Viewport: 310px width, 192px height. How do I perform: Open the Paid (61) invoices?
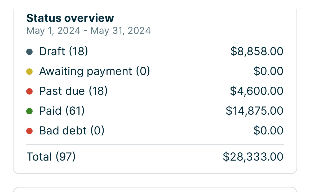[155, 111]
